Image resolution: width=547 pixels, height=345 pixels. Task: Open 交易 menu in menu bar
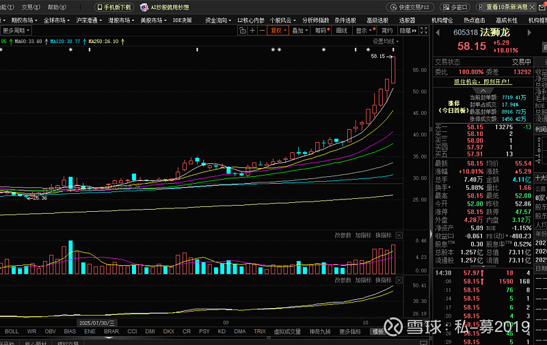coord(31,7)
